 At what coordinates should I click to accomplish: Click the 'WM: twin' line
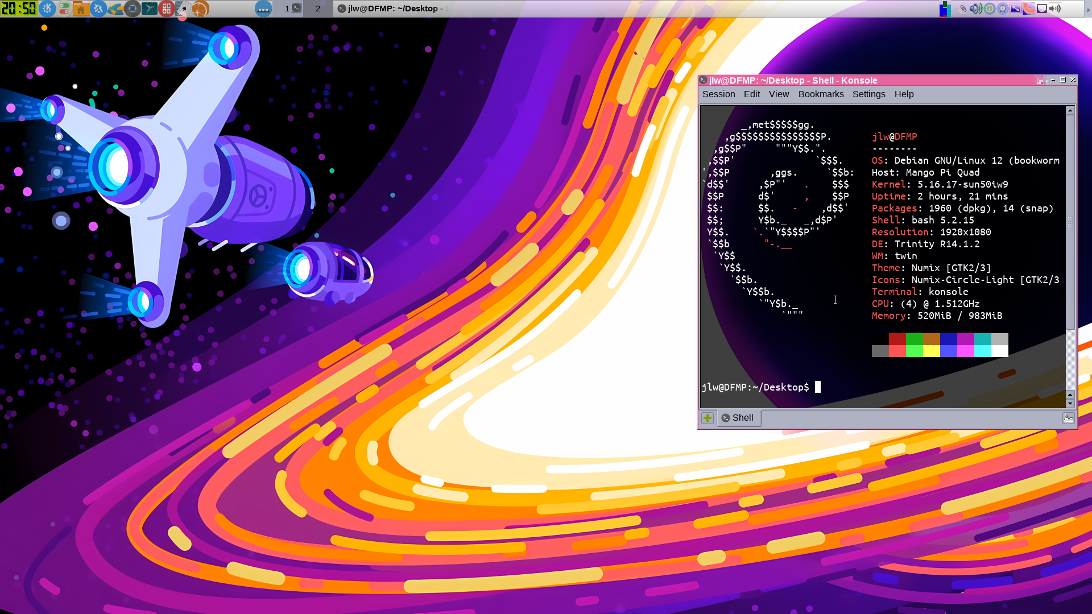click(x=894, y=256)
